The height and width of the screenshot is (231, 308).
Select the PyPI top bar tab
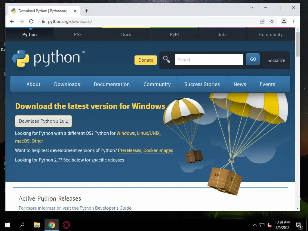(174, 34)
